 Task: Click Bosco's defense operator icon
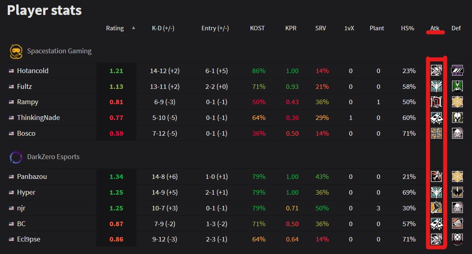pos(457,133)
